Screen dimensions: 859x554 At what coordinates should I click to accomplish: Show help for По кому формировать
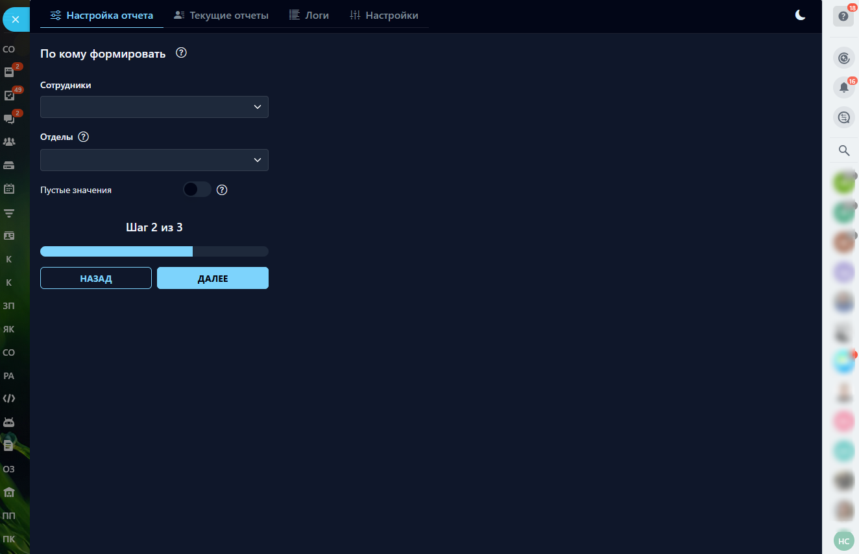[182, 53]
